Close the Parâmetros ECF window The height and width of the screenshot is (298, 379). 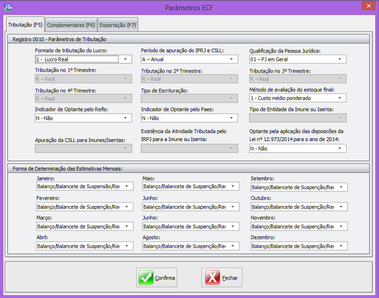pos(368,7)
